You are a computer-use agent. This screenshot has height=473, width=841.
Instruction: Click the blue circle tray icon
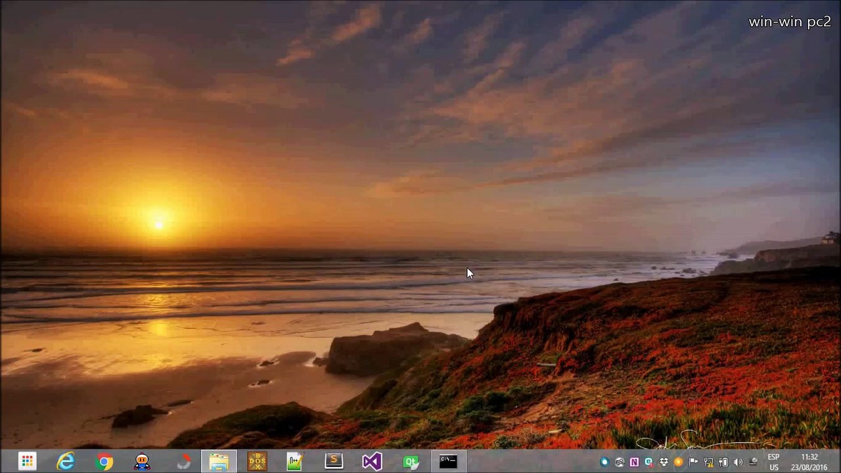click(604, 462)
